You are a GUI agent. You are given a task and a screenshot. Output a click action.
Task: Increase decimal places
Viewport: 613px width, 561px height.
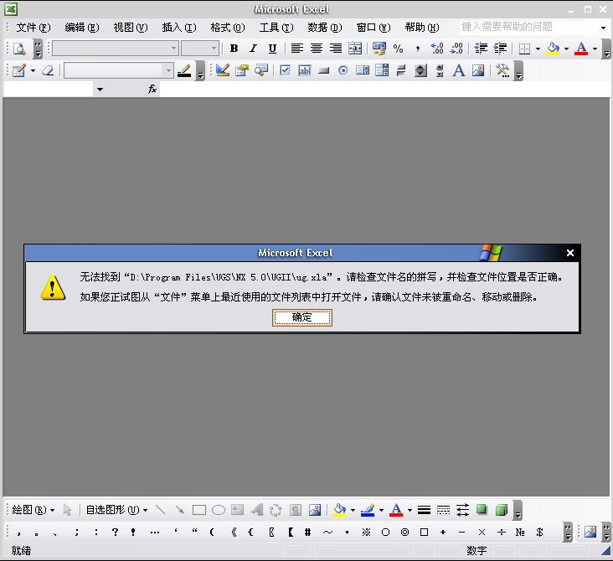[x=436, y=49]
